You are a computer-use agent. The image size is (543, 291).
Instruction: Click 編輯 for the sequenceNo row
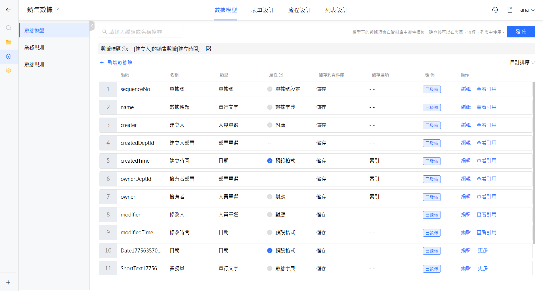[466, 89]
